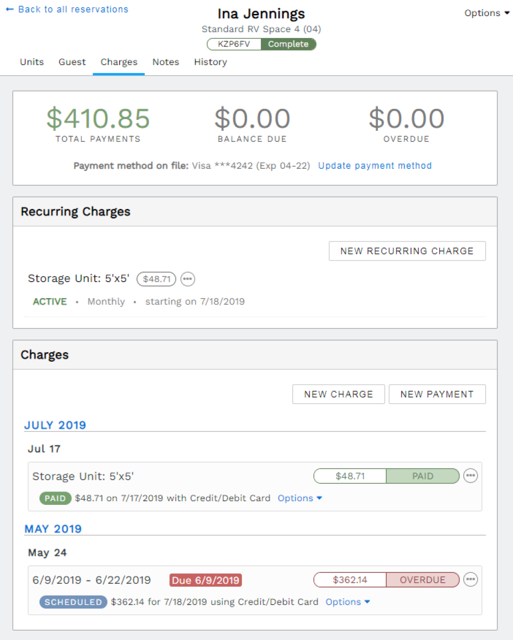This screenshot has height=640, width=513.
Task: Click the back arrow beside 'Back to all reservations'
Action: (x=9, y=9)
